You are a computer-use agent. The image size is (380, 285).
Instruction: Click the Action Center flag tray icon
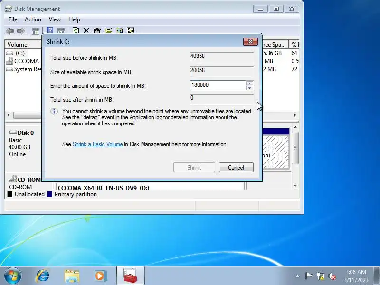coord(309,276)
